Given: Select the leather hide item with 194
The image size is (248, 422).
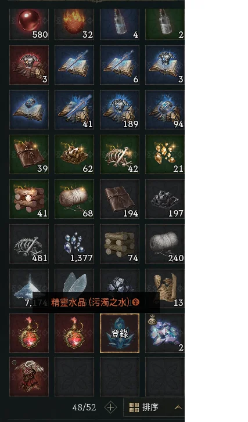Looking at the screenshot, I should (x=120, y=199).
